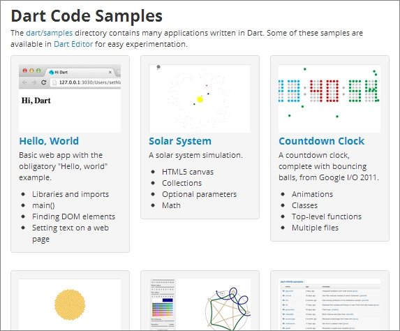
Task: Click the yellow sun in solar system image
Action: pyautogui.click(x=200, y=99)
